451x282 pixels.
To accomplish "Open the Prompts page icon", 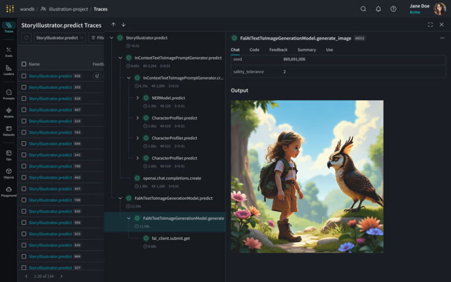I will coord(9,94).
